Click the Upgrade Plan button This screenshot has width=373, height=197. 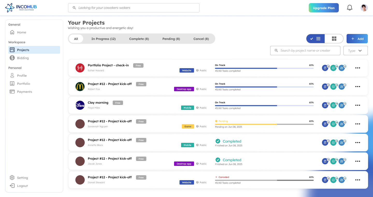(324, 8)
